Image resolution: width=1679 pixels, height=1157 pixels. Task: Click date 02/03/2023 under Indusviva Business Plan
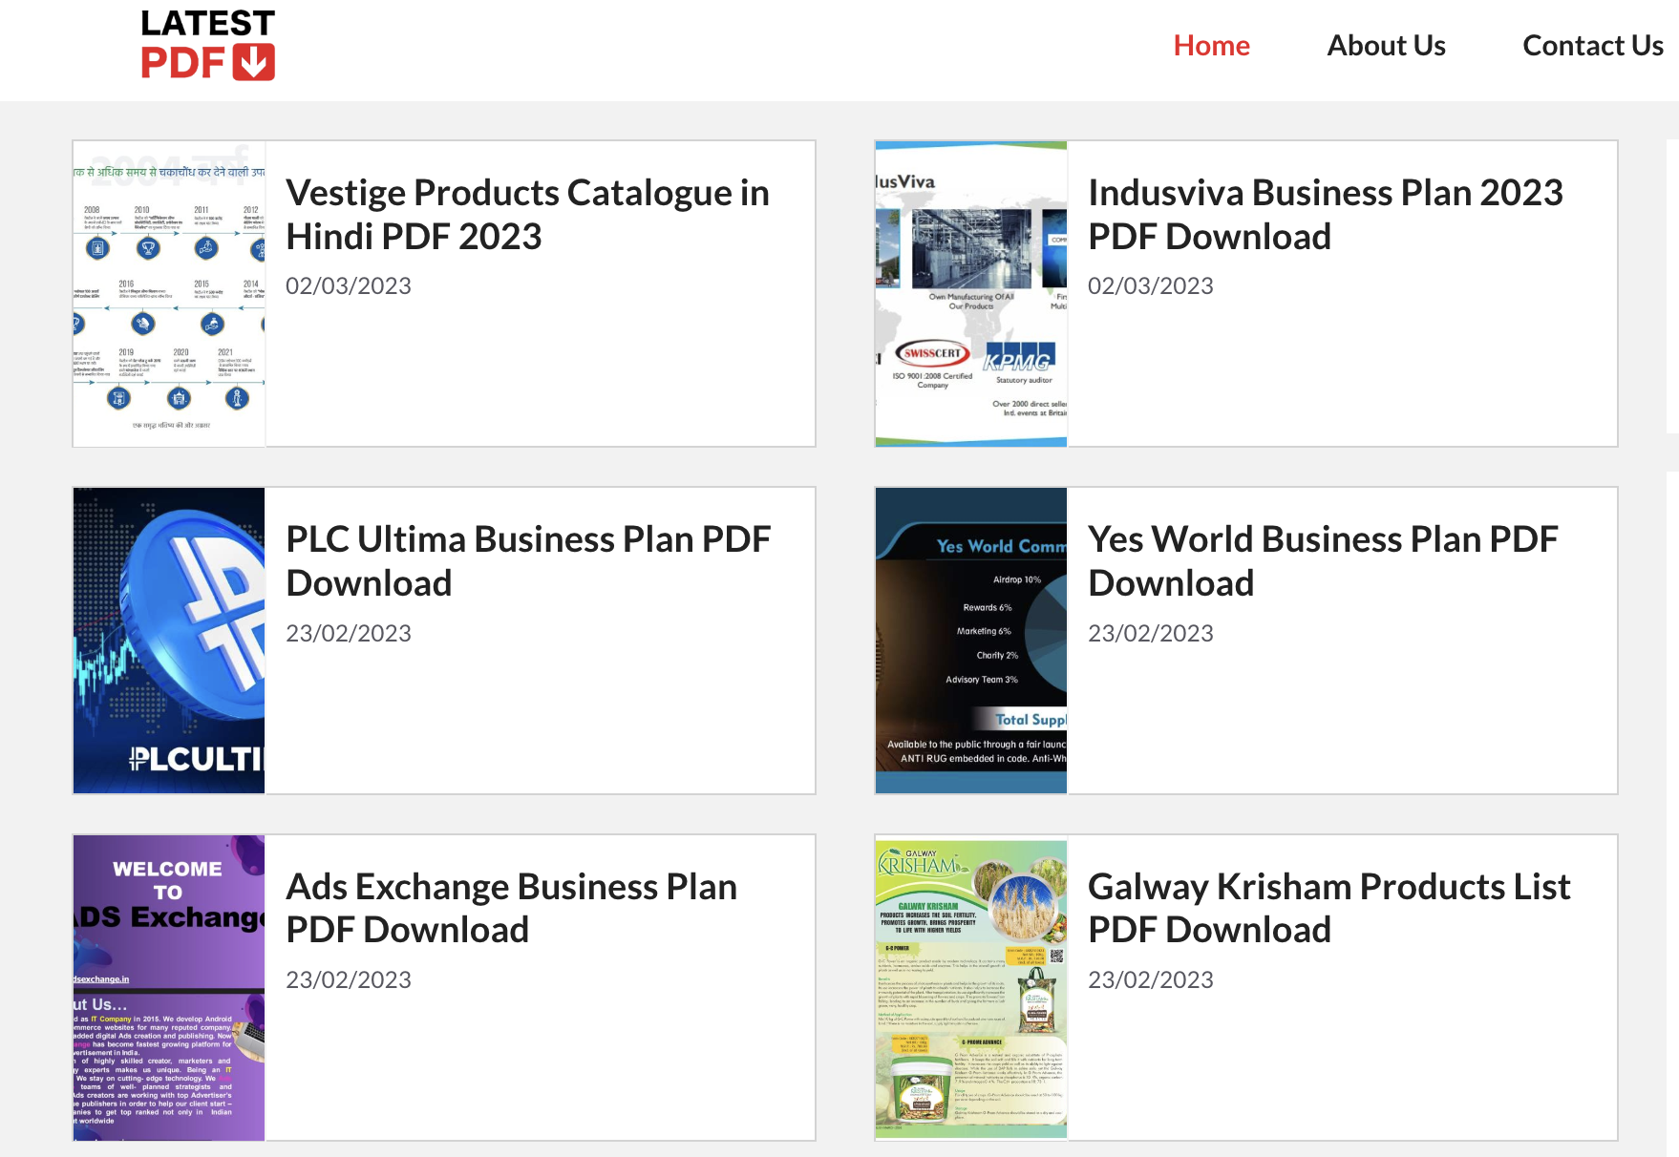(1151, 286)
